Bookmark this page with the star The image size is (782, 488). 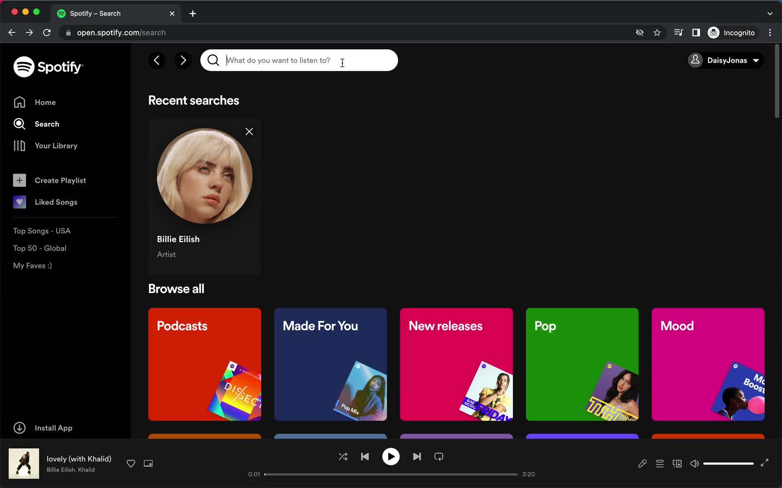[x=657, y=33]
